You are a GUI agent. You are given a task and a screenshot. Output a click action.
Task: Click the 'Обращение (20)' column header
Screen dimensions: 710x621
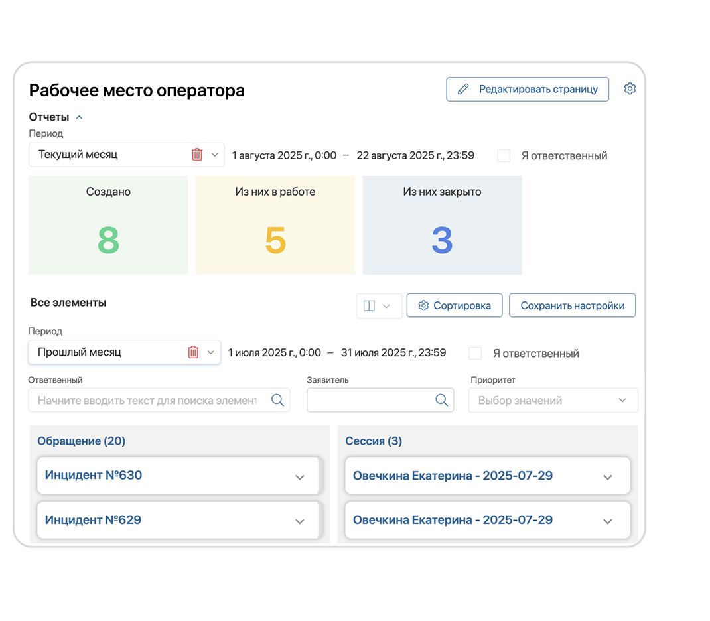pyautogui.click(x=82, y=441)
